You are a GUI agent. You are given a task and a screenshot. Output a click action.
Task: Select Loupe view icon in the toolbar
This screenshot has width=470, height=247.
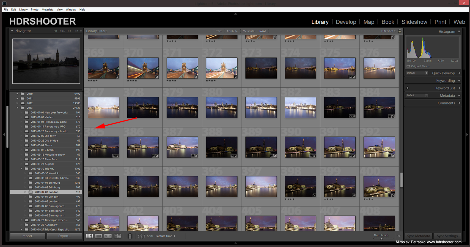pos(98,236)
